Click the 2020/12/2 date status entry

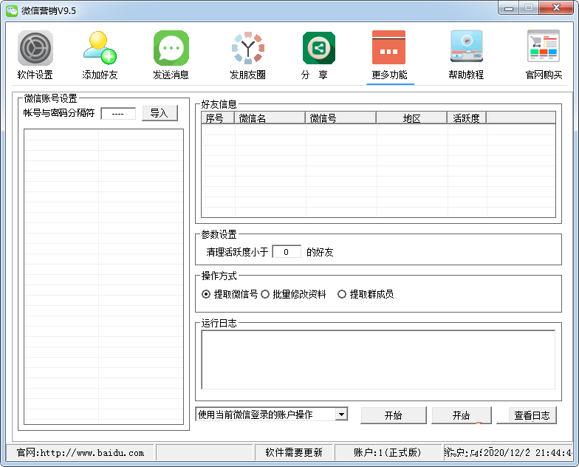tap(508, 452)
